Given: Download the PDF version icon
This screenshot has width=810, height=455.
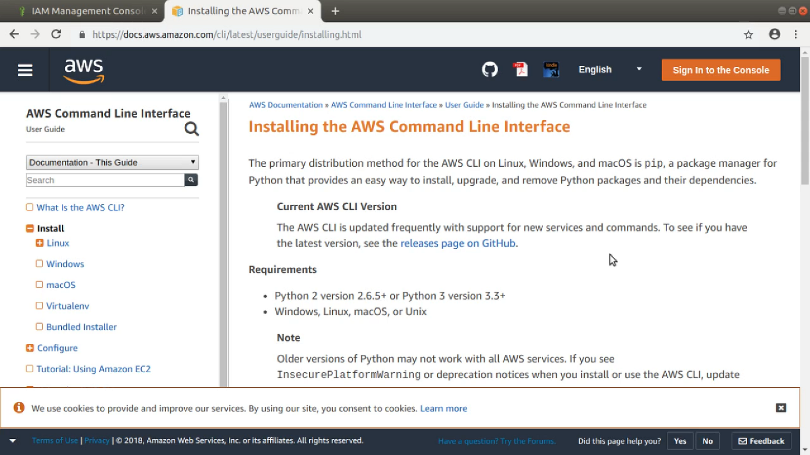Looking at the screenshot, I should [520, 69].
